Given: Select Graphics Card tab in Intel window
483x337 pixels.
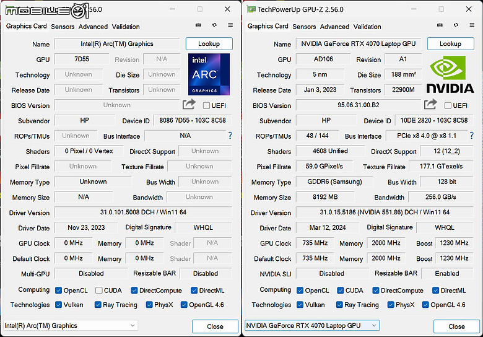Looking at the screenshot, I should 26,26.
